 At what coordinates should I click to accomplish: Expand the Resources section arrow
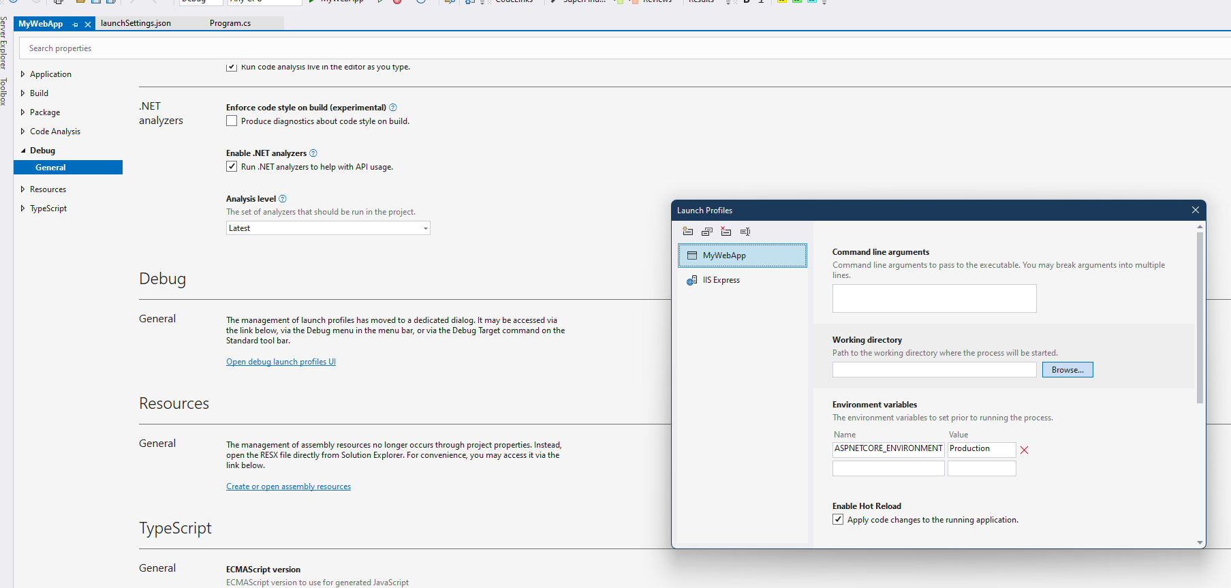coord(22,189)
